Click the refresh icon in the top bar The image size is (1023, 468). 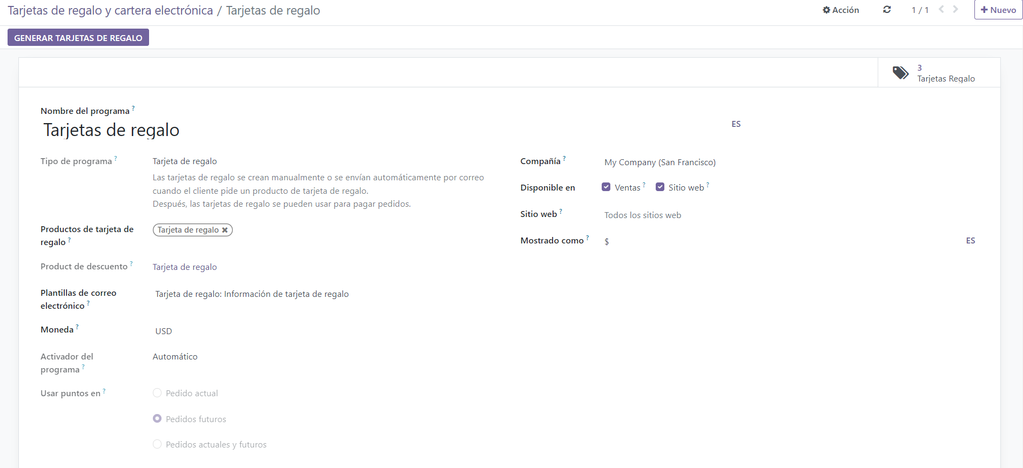click(x=887, y=10)
